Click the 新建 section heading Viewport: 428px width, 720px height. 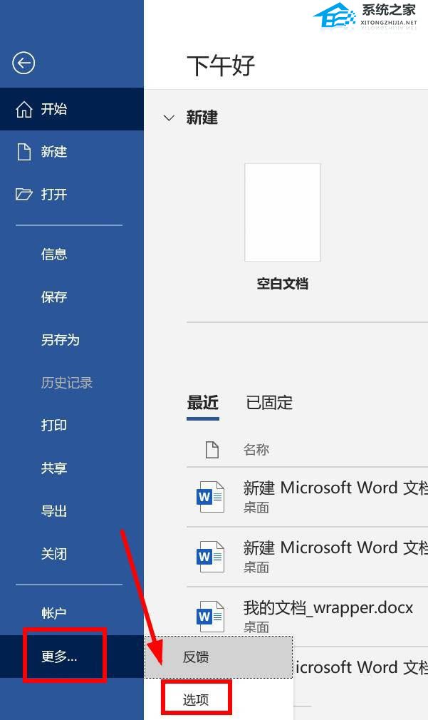tap(202, 118)
